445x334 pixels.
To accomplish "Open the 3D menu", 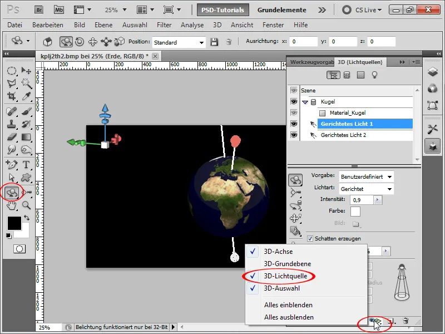I will click(x=217, y=25).
